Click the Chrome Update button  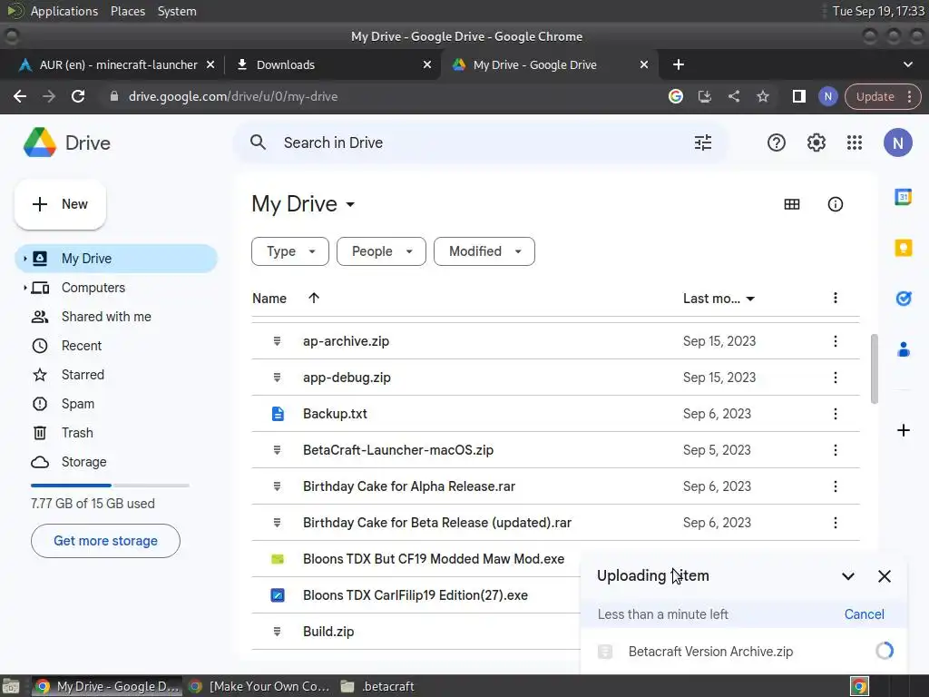(882, 96)
